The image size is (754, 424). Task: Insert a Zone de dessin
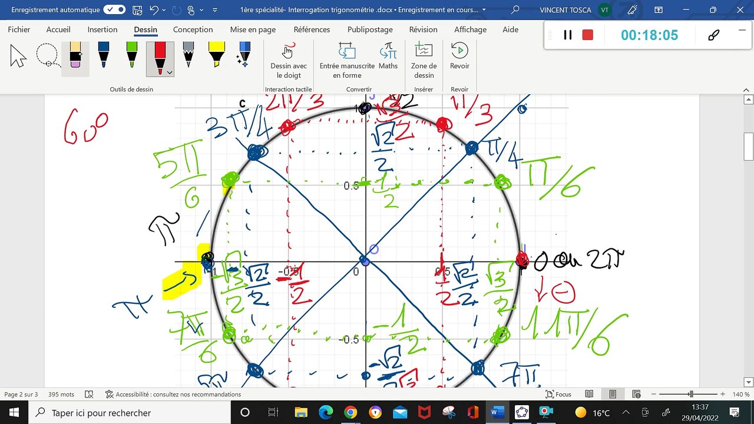(424, 61)
